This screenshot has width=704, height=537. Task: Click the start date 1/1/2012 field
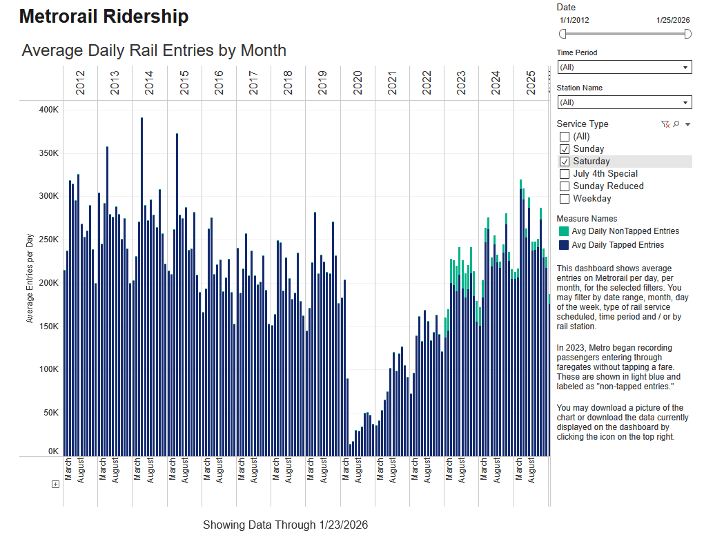point(574,21)
